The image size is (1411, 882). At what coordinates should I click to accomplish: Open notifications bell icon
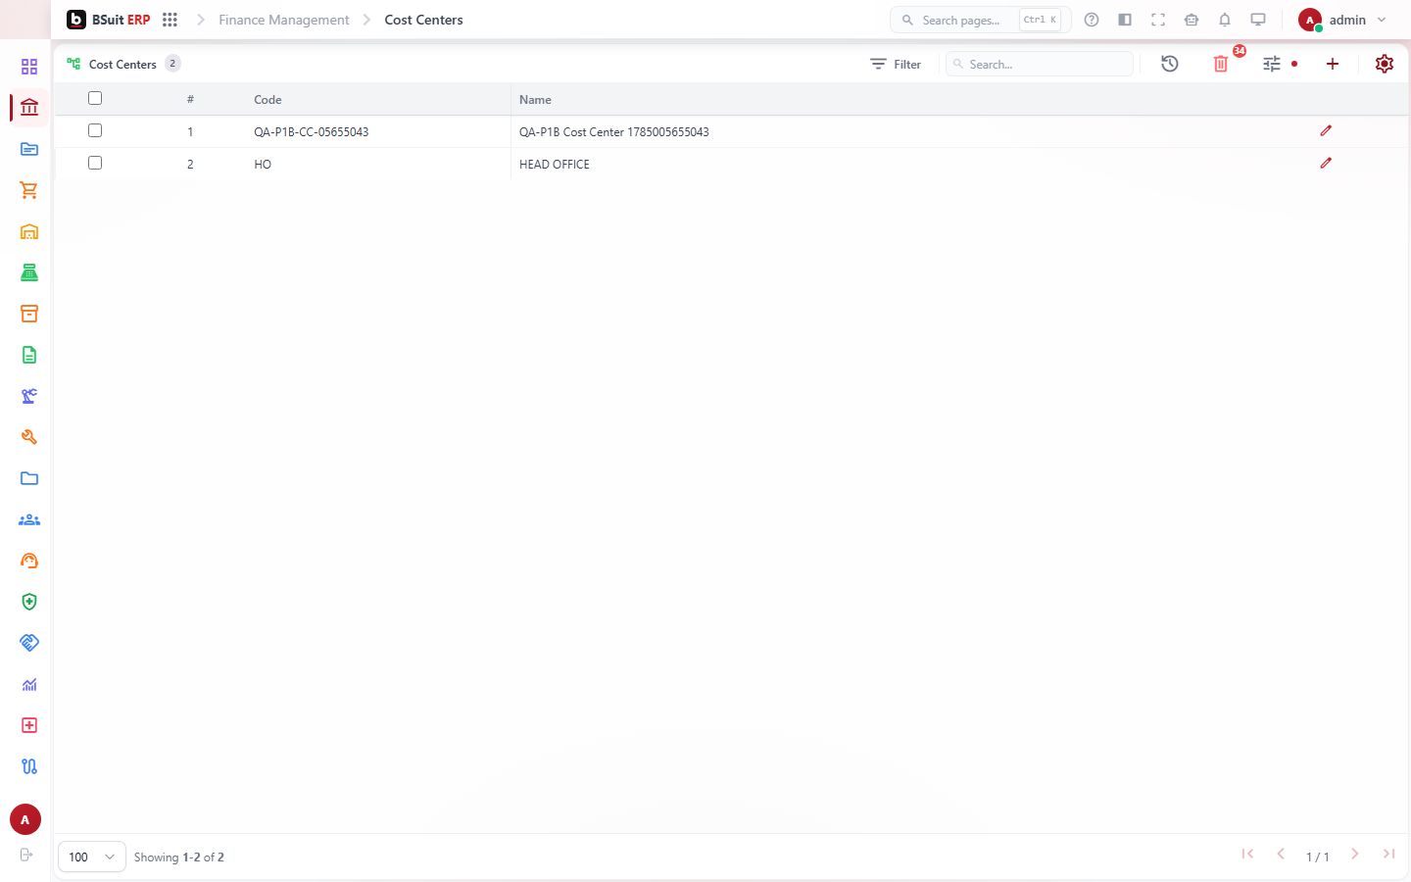click(1225, 20)
